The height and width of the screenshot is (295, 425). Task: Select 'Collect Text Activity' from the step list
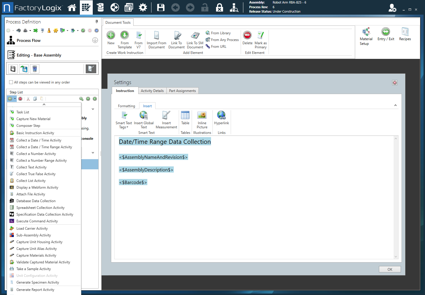pos(31,167)
